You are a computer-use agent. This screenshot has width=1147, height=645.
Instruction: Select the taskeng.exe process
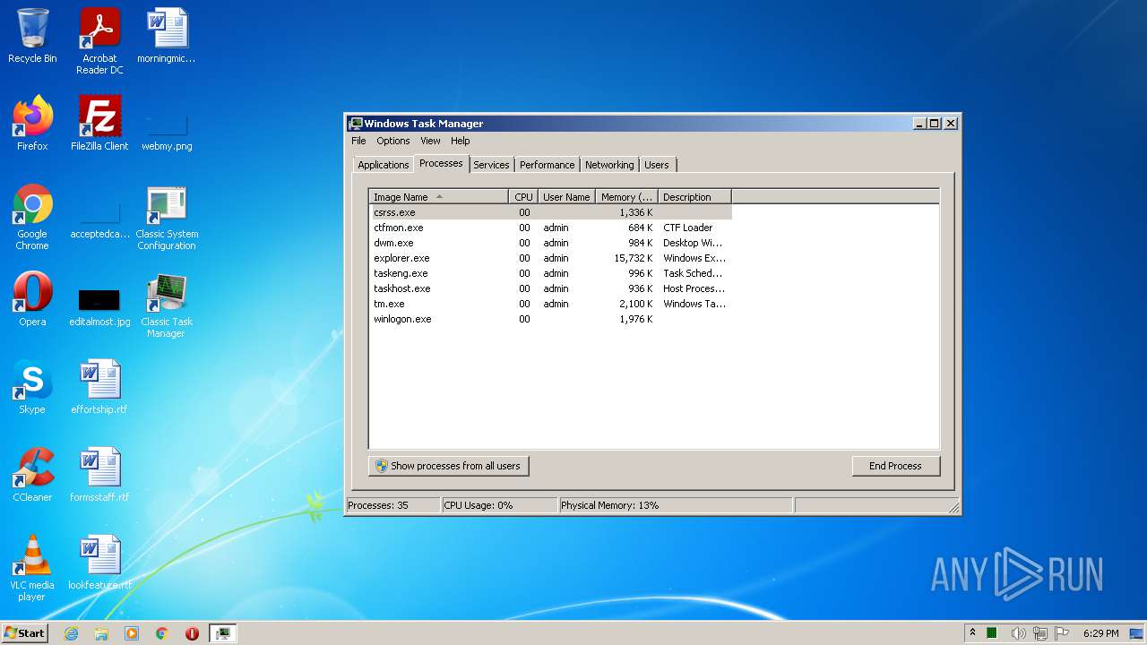coord(550,273)
